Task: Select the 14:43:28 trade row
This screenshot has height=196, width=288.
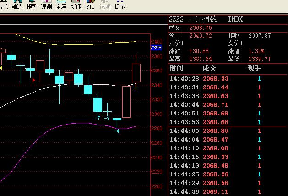Action: 215,79
